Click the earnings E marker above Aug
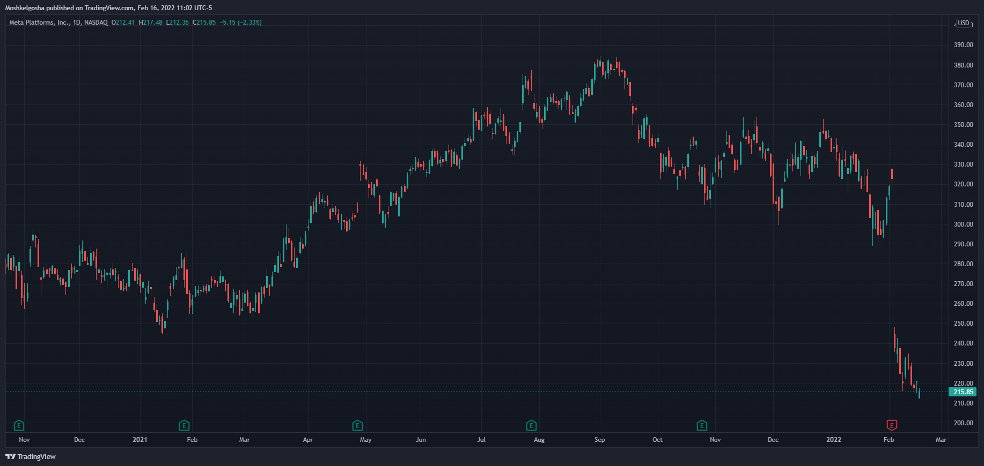This screenshot has height=466, width=984. pyautogui.click(x=531, y=425)
